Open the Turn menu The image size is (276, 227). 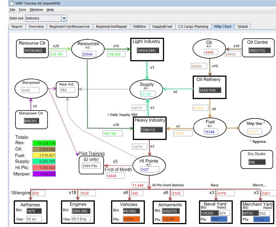22,10
